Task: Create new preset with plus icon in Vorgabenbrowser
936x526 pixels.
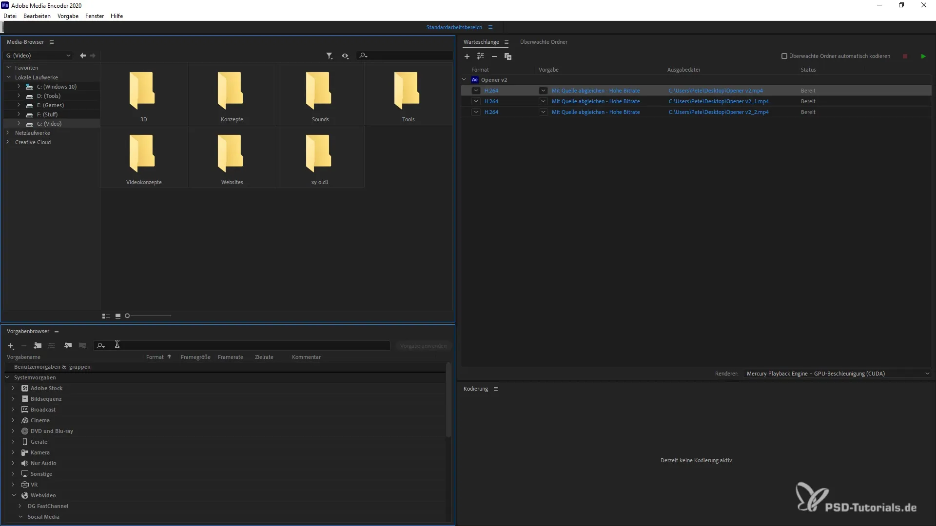Action: click(11, 346)
